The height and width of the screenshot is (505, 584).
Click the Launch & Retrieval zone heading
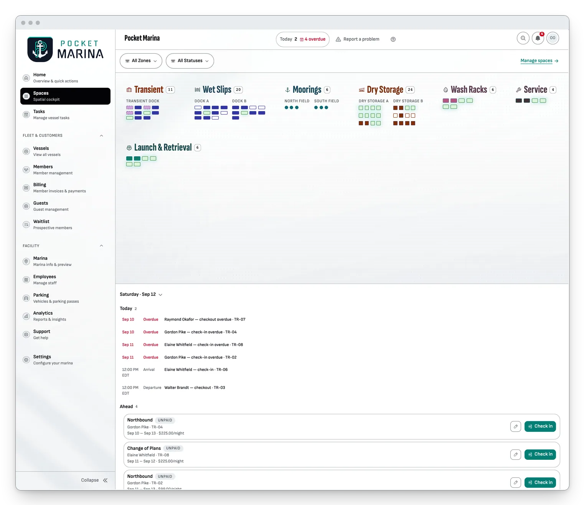163,148
